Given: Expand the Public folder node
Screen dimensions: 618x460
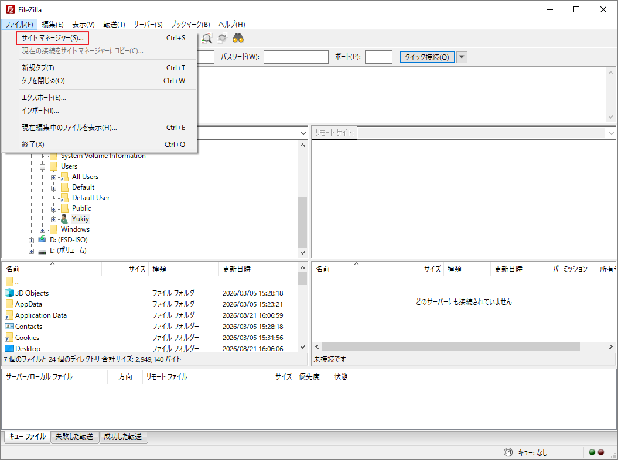Looking at the screenshot, I should [54, 209].
